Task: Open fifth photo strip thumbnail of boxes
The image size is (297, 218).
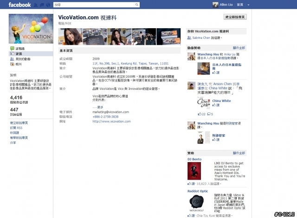Action: (168, 37)
